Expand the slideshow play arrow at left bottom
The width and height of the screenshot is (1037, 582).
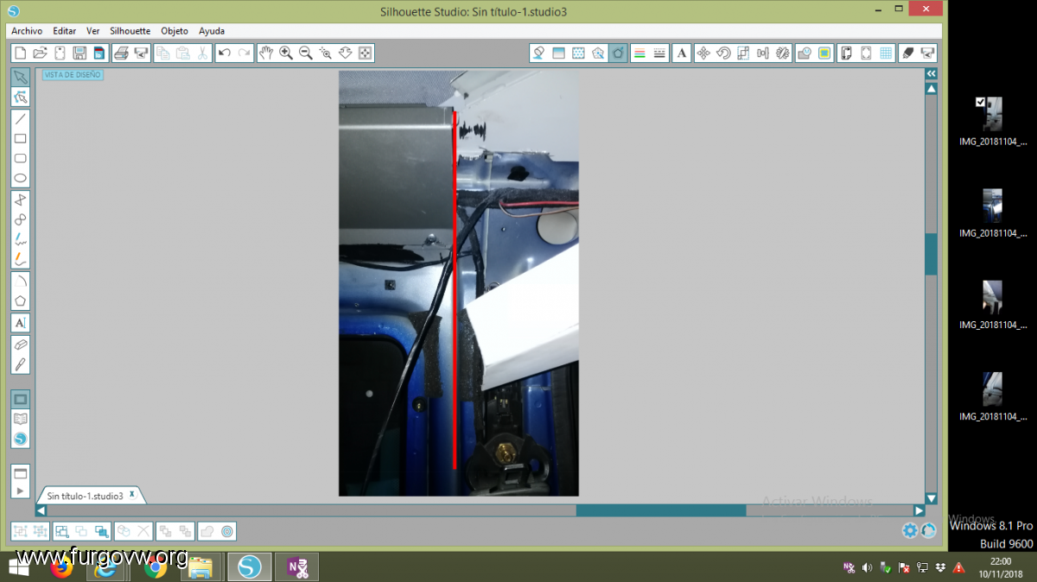(x=20, y=491)
